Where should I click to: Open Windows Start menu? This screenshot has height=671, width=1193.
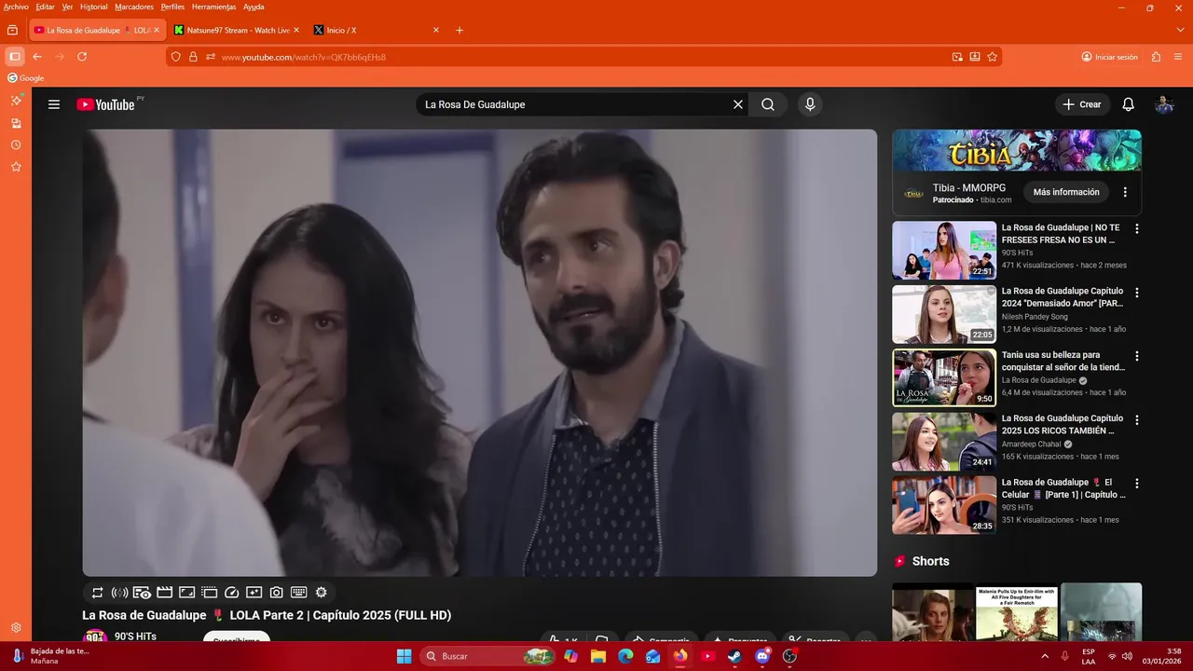click(x=404, y=656)
